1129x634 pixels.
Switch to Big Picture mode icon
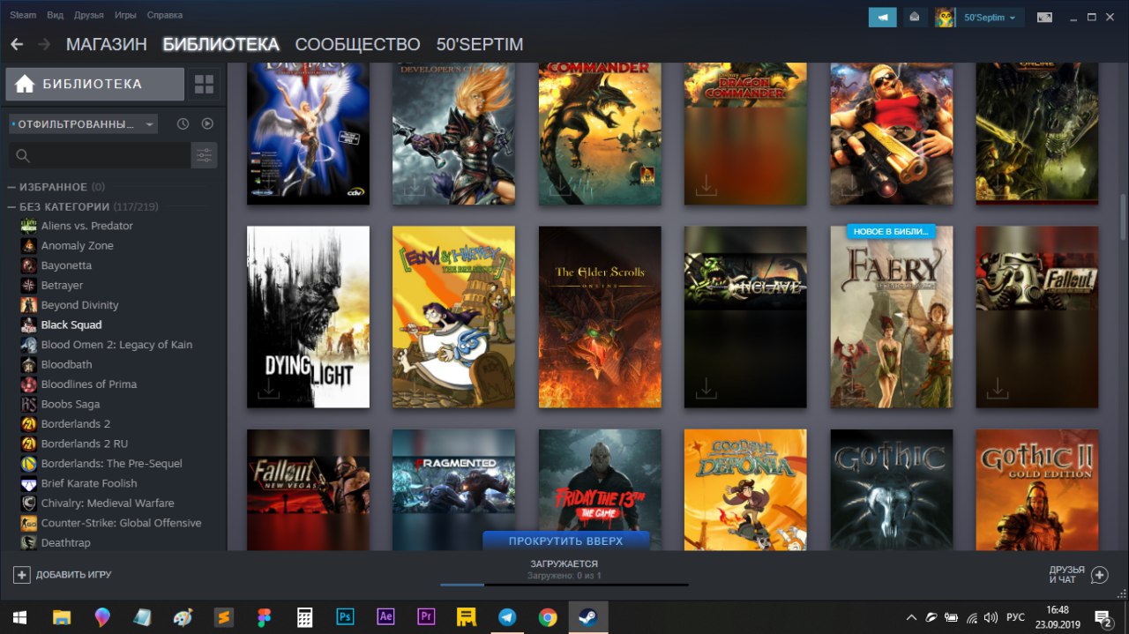tap(1044, 17)
